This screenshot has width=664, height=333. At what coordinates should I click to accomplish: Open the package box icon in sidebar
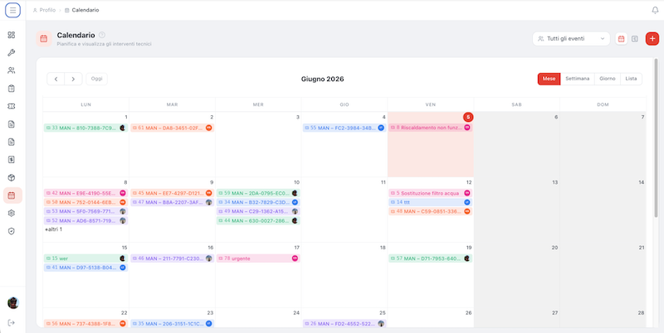tap(12, 177)
